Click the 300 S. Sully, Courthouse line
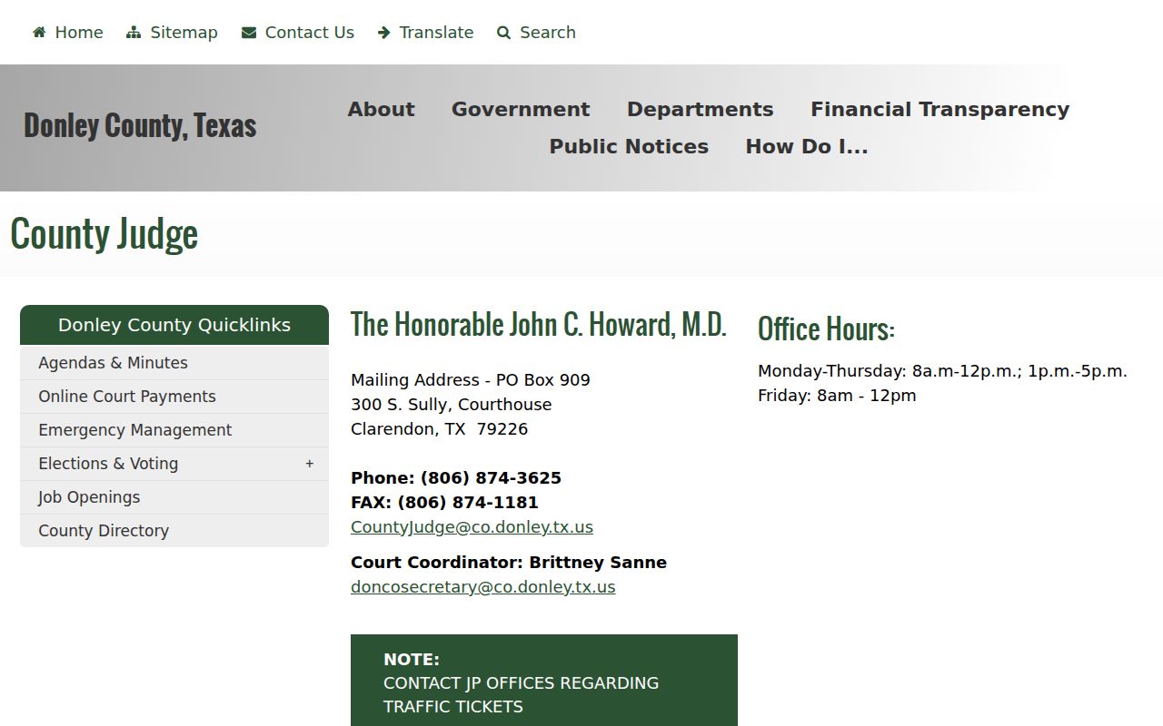The height and width of the screenshot is (726, 1163). [452, 405]
